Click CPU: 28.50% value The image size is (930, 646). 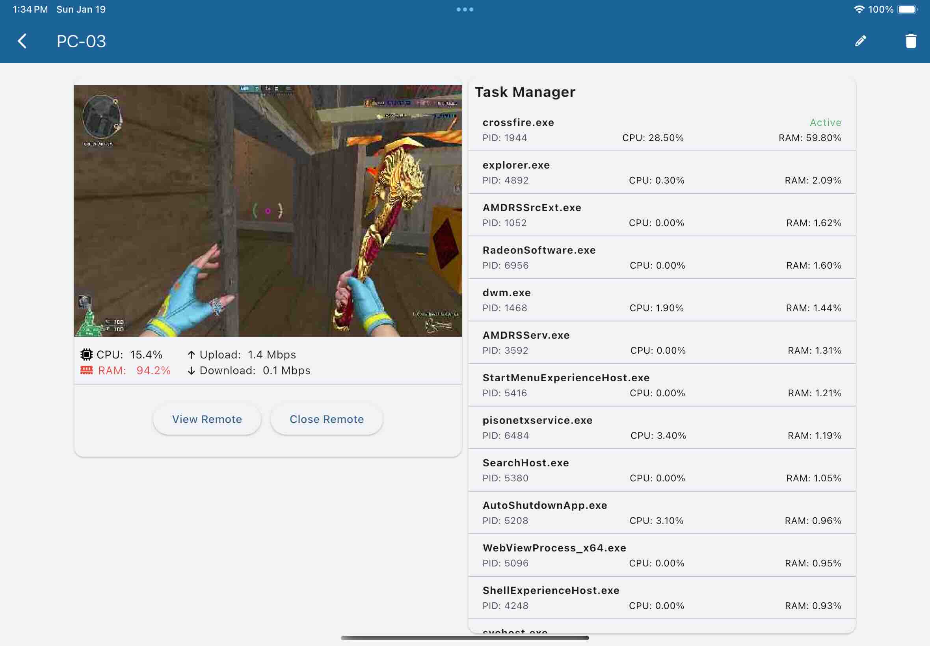click(653, 137)
